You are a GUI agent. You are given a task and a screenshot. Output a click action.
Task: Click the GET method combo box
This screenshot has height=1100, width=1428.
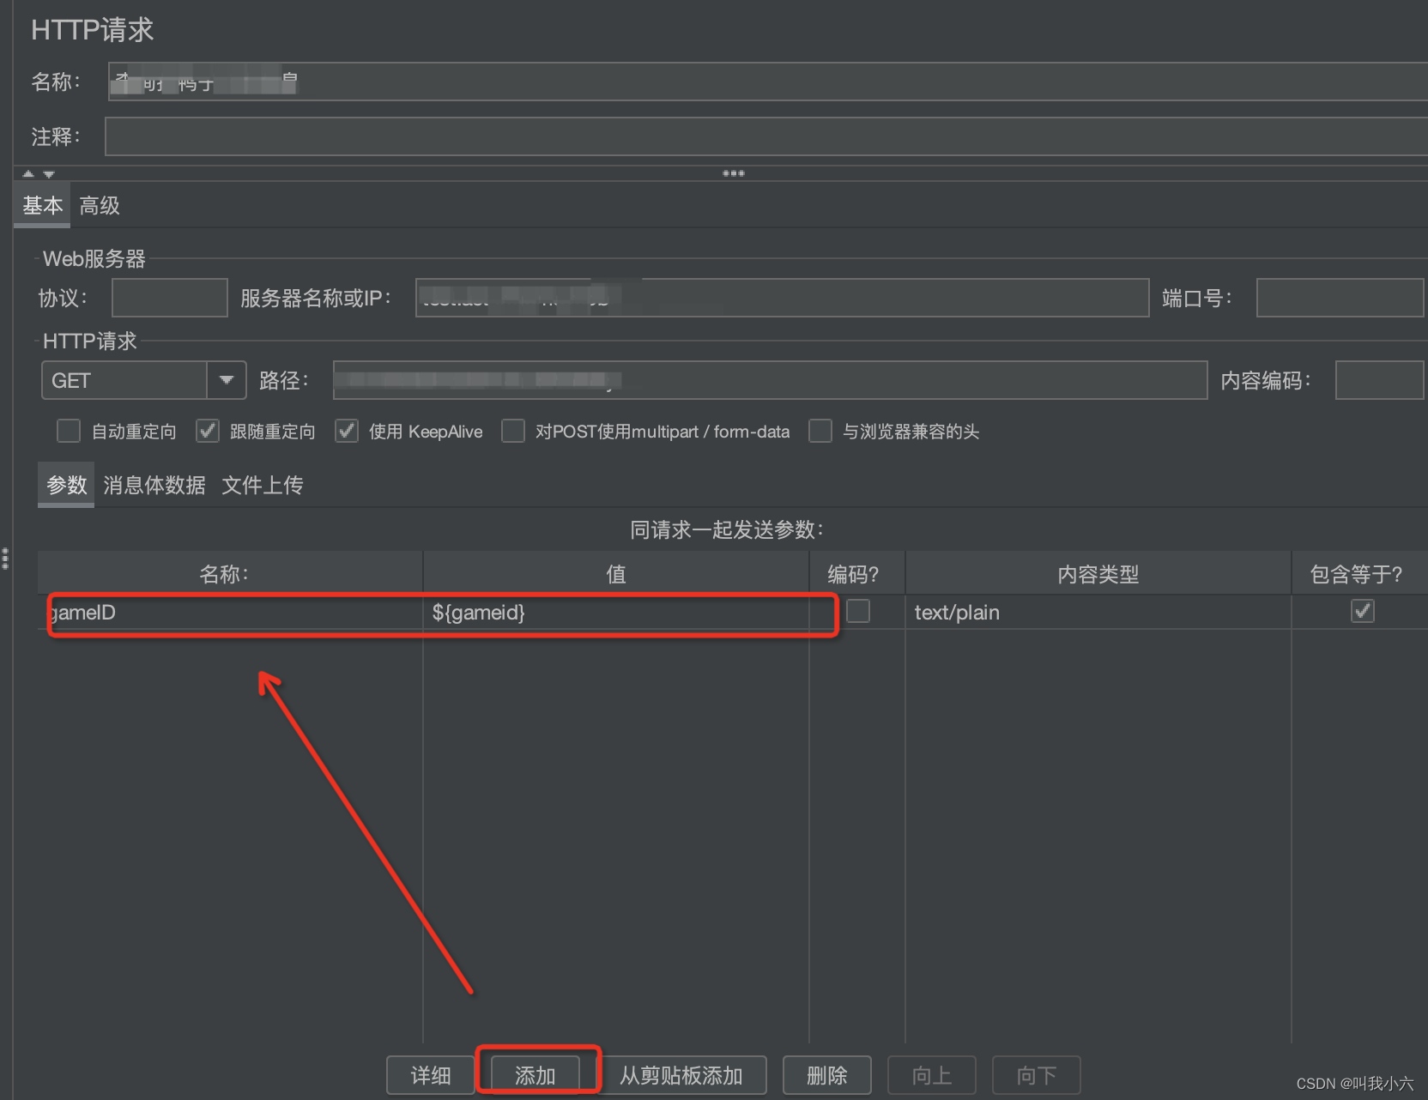point(144,380)
